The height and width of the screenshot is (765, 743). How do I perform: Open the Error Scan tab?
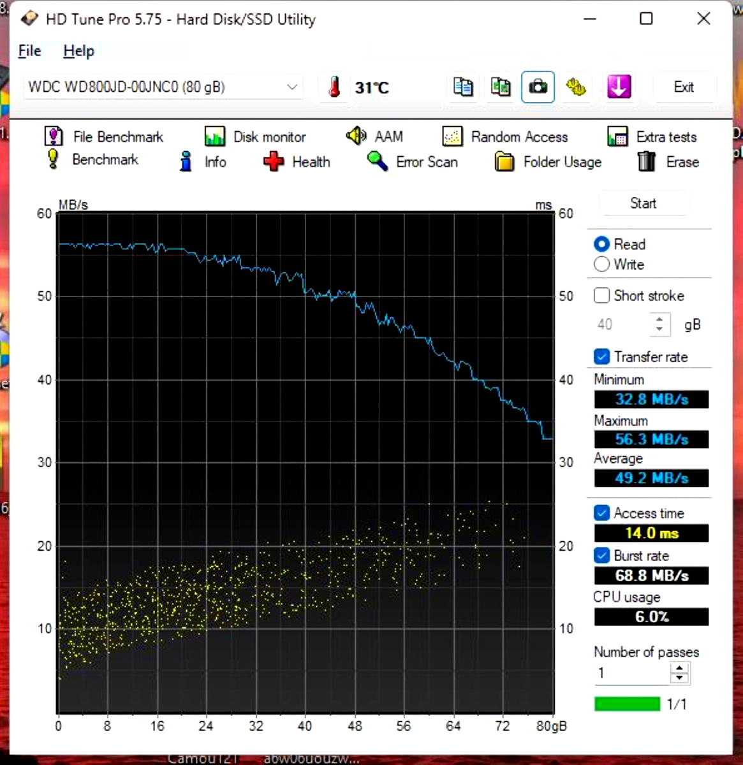[x=412, y=162]
